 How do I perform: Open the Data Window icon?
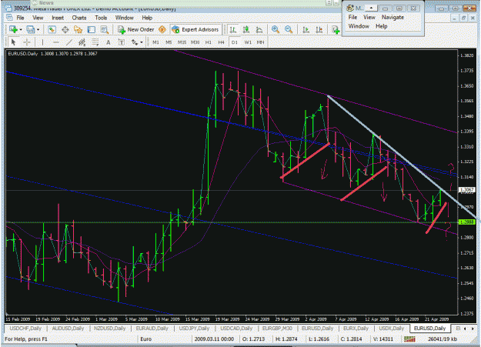point(65,29)
